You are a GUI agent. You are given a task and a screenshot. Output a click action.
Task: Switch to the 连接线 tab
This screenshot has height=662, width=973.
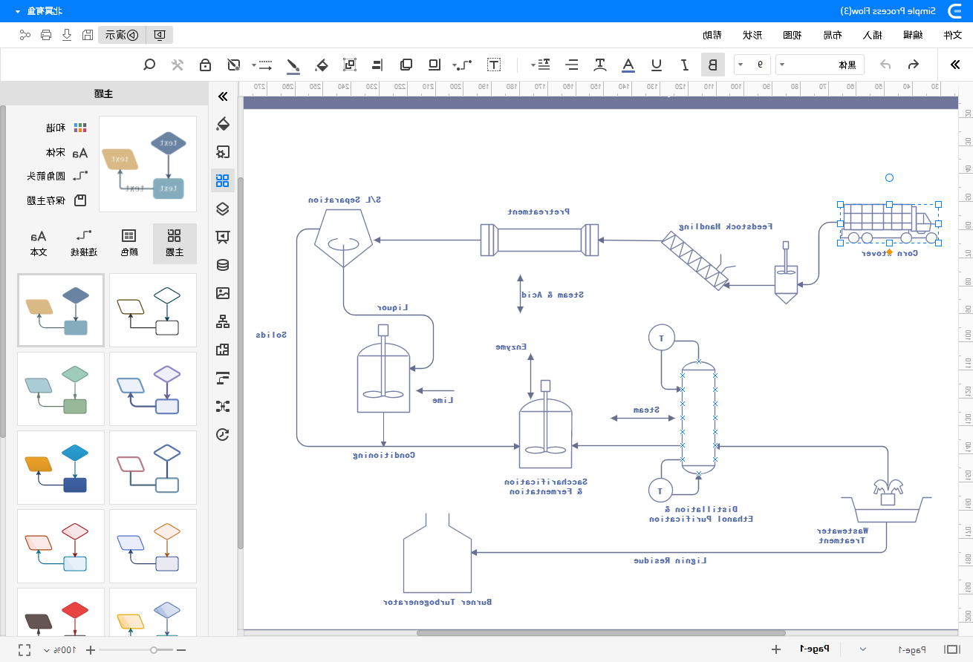84,243
